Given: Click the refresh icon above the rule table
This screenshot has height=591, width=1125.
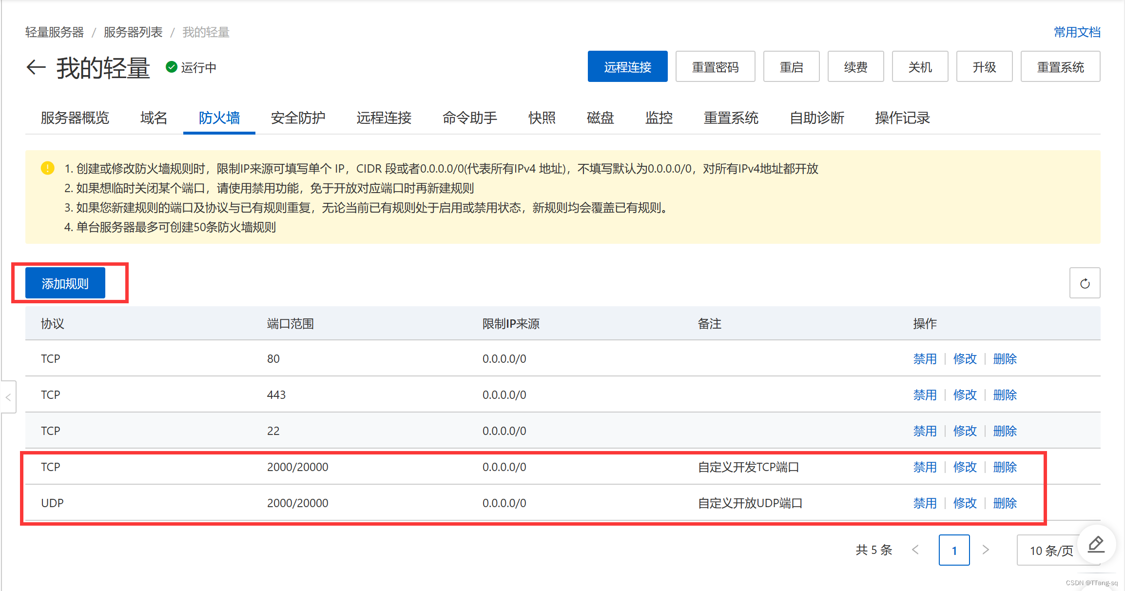Looking at the screenshot, I should (1084, 283).
